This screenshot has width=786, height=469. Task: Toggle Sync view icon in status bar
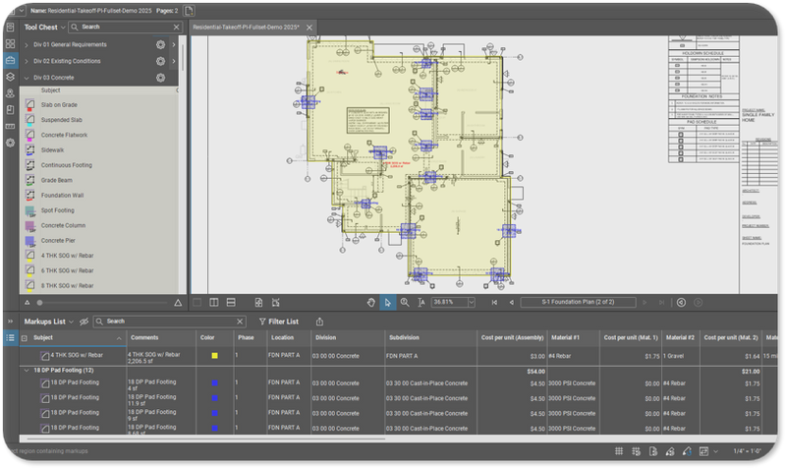[x=703, y=451]
